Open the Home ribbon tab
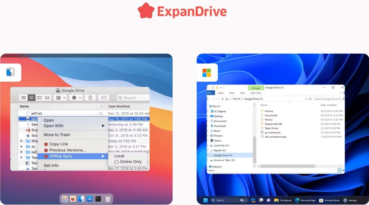Screen dimensions: 369x205 [221, 93]
